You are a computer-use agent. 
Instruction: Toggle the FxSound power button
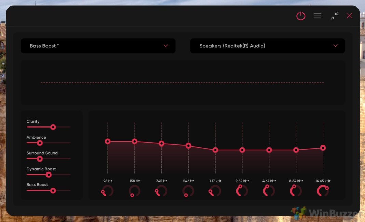[301, 16]
